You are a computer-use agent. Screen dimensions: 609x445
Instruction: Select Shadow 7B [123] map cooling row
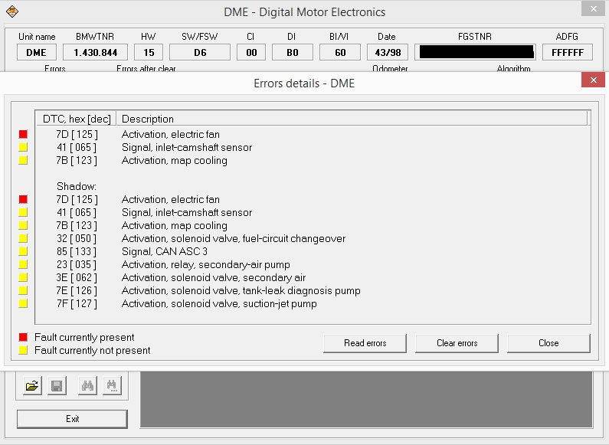tap(313, 226)
